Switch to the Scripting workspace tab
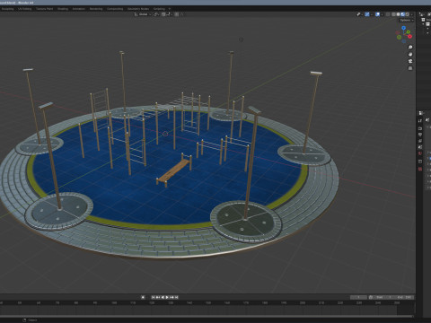This screenshot has height=323, width=431. 159,9
